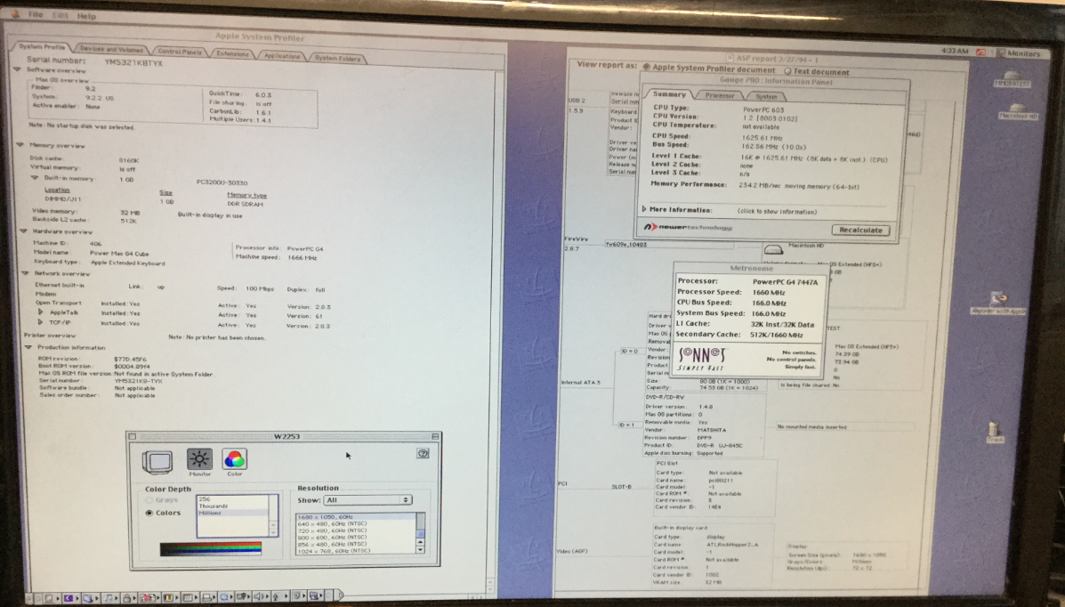
Task: Click the clock showing 4:33 AM
Action: 955,51
